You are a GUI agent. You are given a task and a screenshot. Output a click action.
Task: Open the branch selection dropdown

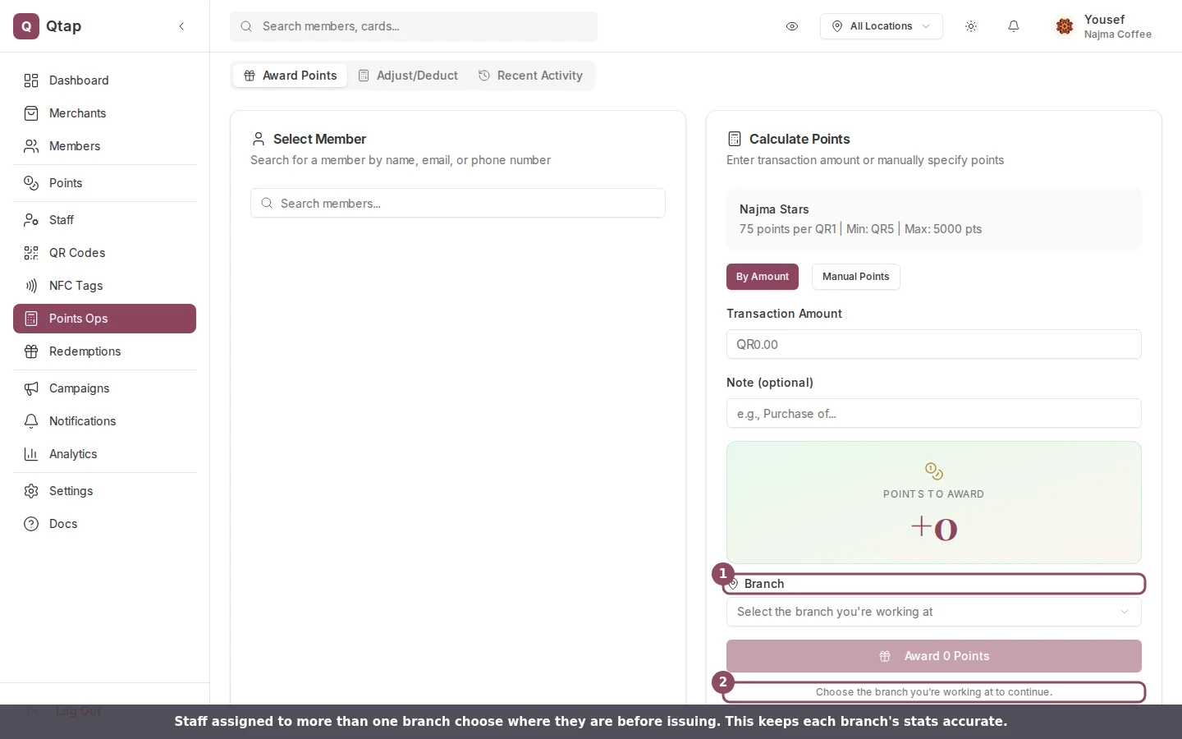click(934, 612)
